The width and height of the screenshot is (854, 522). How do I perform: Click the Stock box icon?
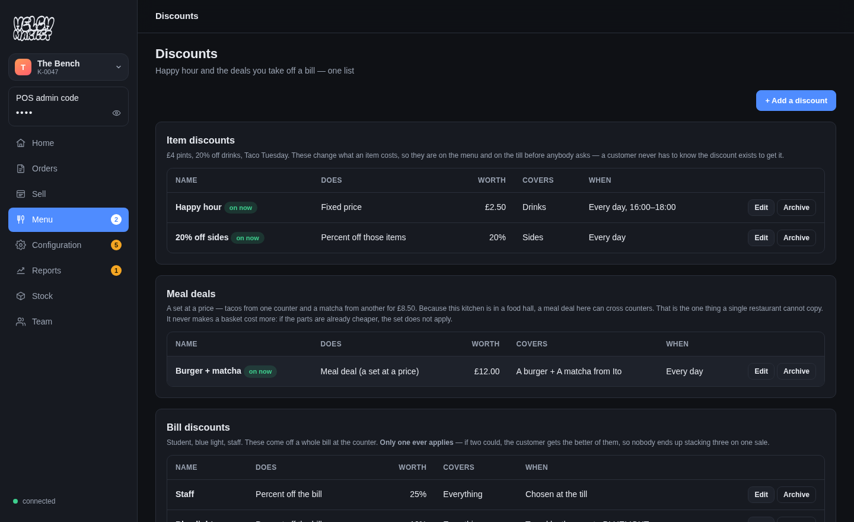pyautogui.click(x=21, y=296)
